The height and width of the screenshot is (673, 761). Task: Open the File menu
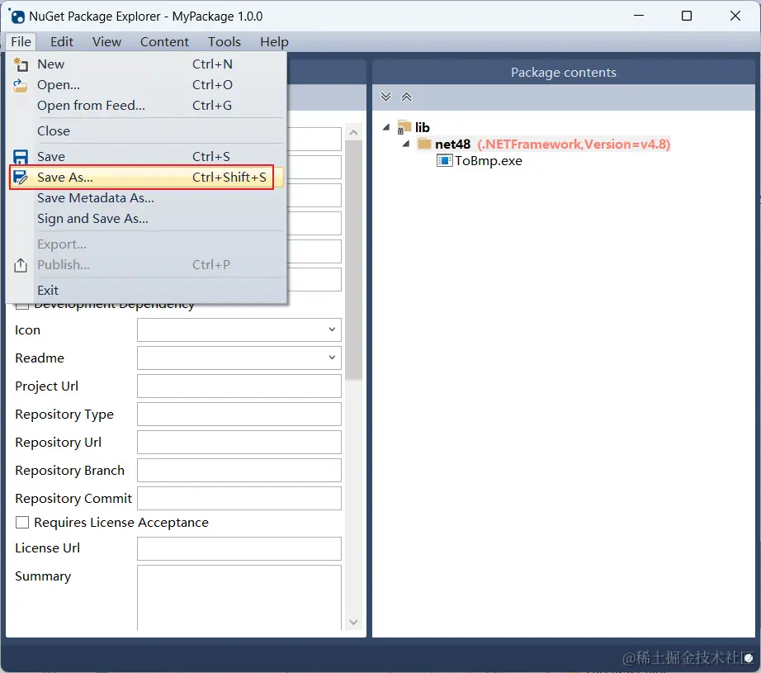[21, 42]
